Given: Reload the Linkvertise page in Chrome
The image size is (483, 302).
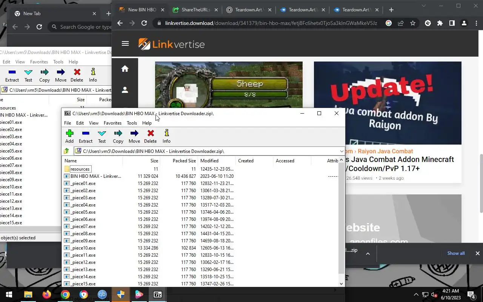Looking at the screenshot, I should click(144, 23).
